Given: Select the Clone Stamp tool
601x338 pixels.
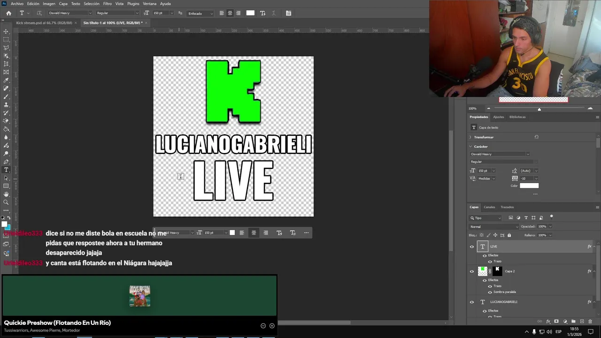Looking at the screenshot, I should coord(6,105).
